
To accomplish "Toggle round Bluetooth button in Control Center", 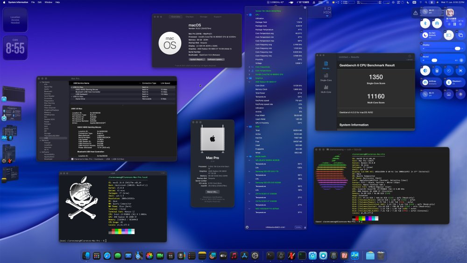I will [425, 23].
